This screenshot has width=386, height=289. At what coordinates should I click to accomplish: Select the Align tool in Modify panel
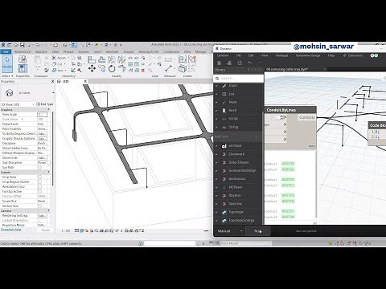(92, 59)
